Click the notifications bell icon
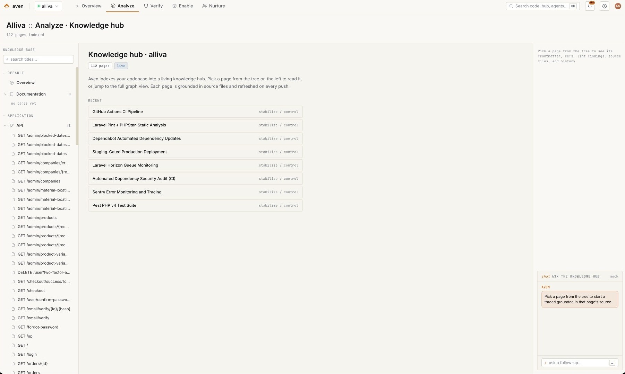 pos(590,6)
